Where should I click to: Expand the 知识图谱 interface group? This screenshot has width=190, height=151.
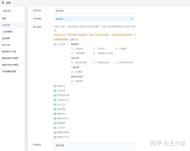coord(55,109)
